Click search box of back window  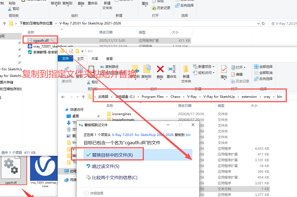(283, 23)
